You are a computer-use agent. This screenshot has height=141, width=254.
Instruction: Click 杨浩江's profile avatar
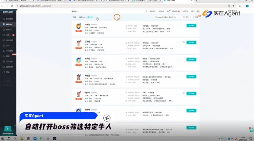tap(79, 77)
